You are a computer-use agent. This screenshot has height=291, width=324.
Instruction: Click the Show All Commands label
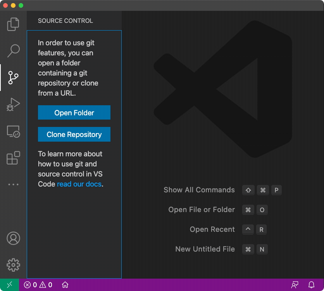[199, 190]
